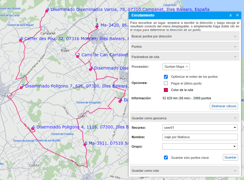Click the Llubí town label on map
The height and width of the screenshot is (180, 244).
pyautogui.click(x=81, y=116)
